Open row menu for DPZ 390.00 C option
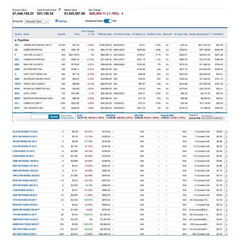 (x=227, y=186)
